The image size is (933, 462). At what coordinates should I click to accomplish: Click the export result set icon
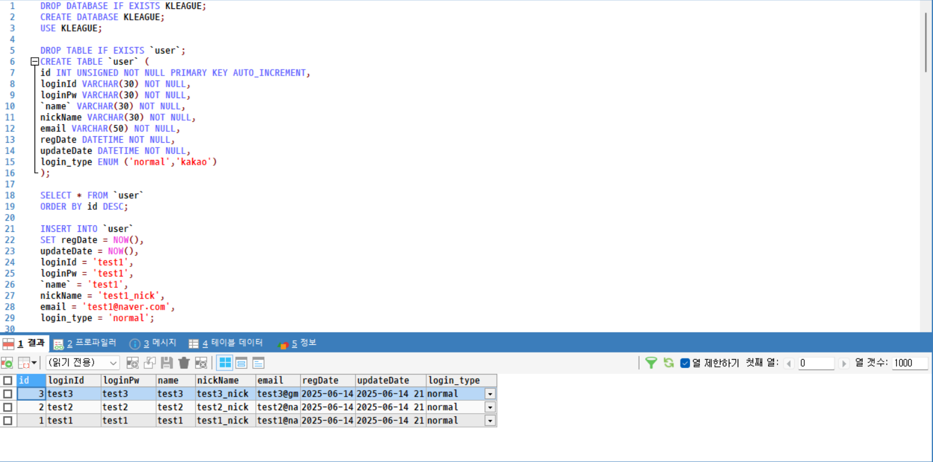[7, 363]
